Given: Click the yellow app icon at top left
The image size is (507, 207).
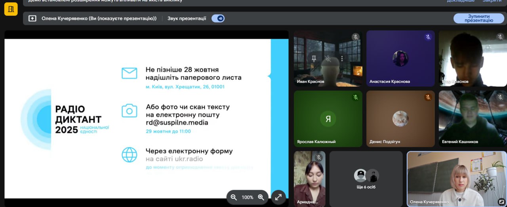Looking at the screenshot, I should point(11,9).
